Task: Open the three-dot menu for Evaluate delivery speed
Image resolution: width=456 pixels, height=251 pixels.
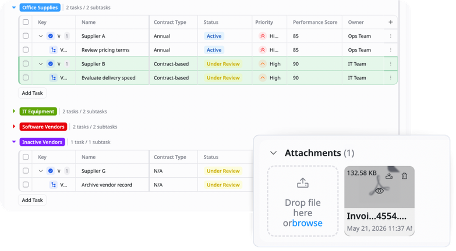Action: pyautogui.click(x=391, y=78)
